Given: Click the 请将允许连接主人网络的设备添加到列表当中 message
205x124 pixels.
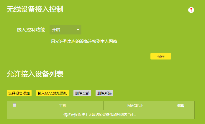Looking at the screenshot, I should pos(100,115).
